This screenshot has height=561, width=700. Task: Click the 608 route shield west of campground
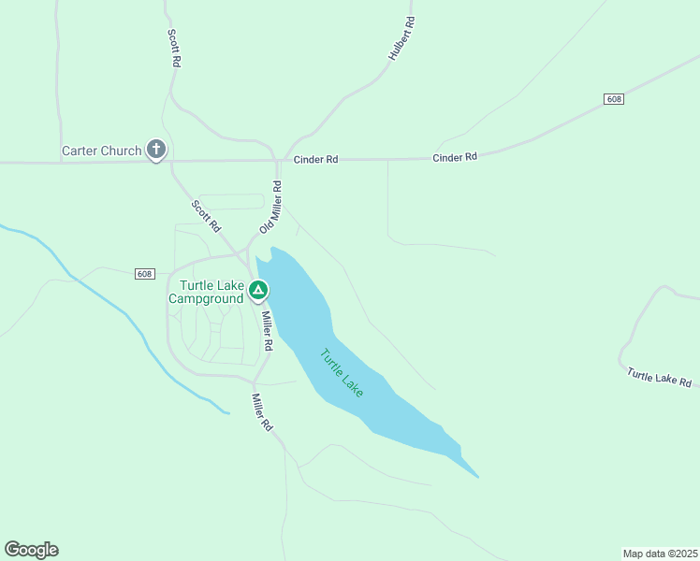pyautogui.click(x=145, y=274)
